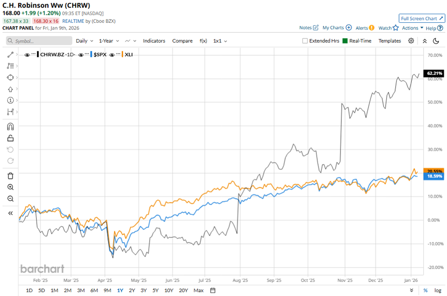Select the Fibonacci/text list tool
Viewport: 447px width, 296px height.
[10, 66]
